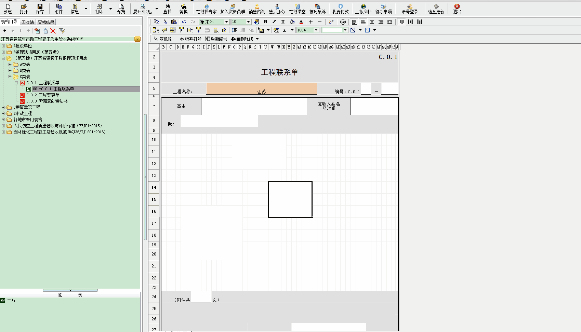Open print preview (预览)
This screenshot has height=332, width=581.
121,9
